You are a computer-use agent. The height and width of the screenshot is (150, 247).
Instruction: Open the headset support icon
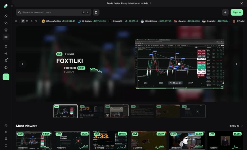[x=6, y=126]
